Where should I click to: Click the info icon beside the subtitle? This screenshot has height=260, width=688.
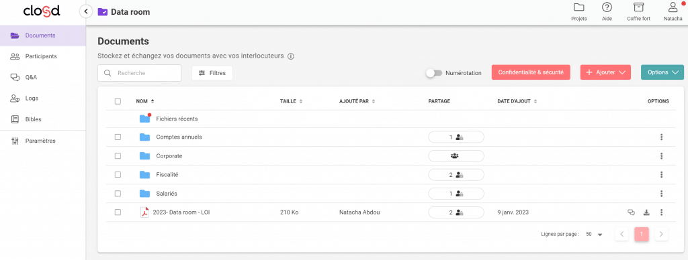point(290,56)
